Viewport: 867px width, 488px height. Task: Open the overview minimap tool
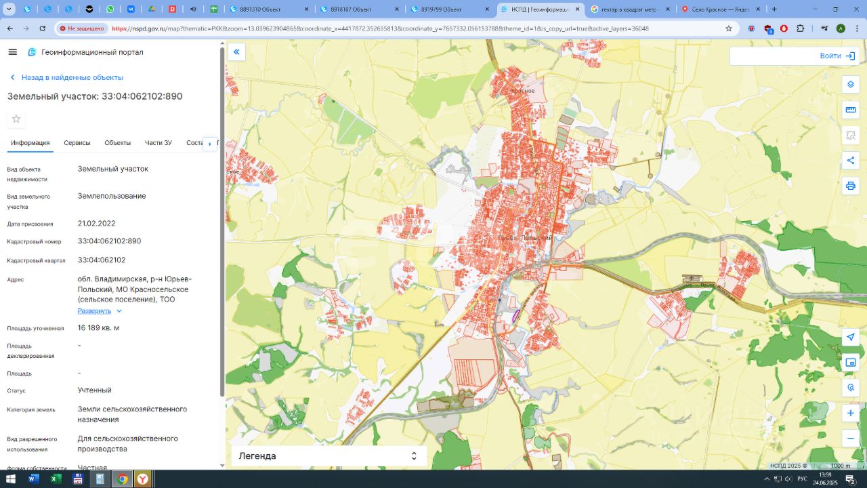pos(851,363)
